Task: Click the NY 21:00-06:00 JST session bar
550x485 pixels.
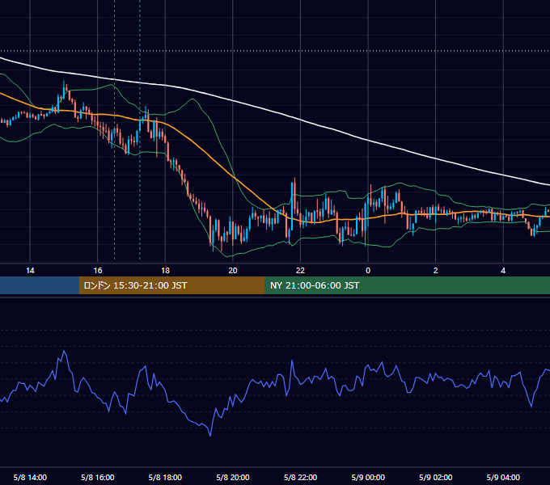Action: (x=407, y=285)
